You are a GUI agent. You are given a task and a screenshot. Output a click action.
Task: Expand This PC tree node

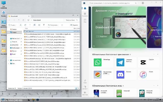pyautogui.click(x=9, y=60)
